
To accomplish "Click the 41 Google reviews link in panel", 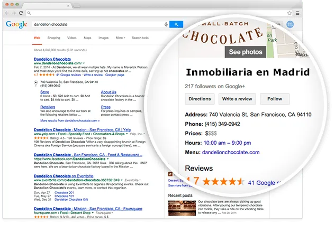I will (265, 183).
